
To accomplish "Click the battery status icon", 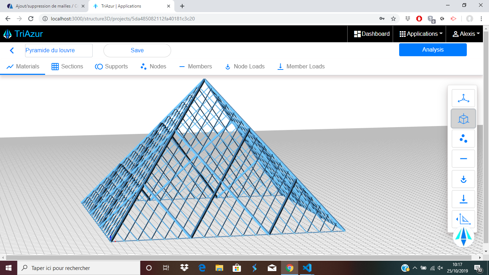I will (x=423, y=268).
